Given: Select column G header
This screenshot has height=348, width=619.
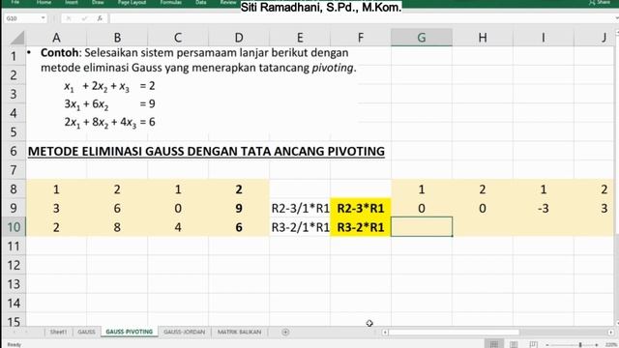Looking at the screenshot, I should 422,38.
